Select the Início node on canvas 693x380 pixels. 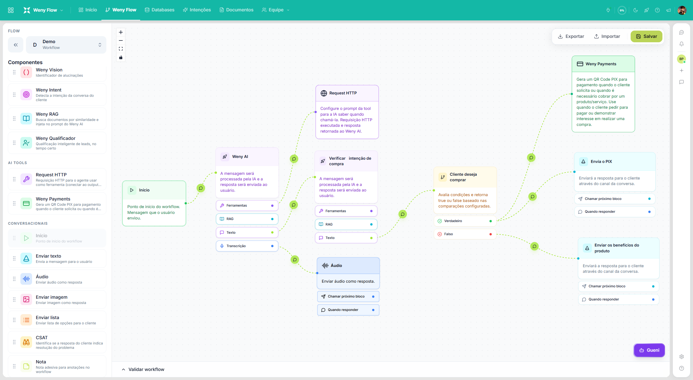coord(154,203)
